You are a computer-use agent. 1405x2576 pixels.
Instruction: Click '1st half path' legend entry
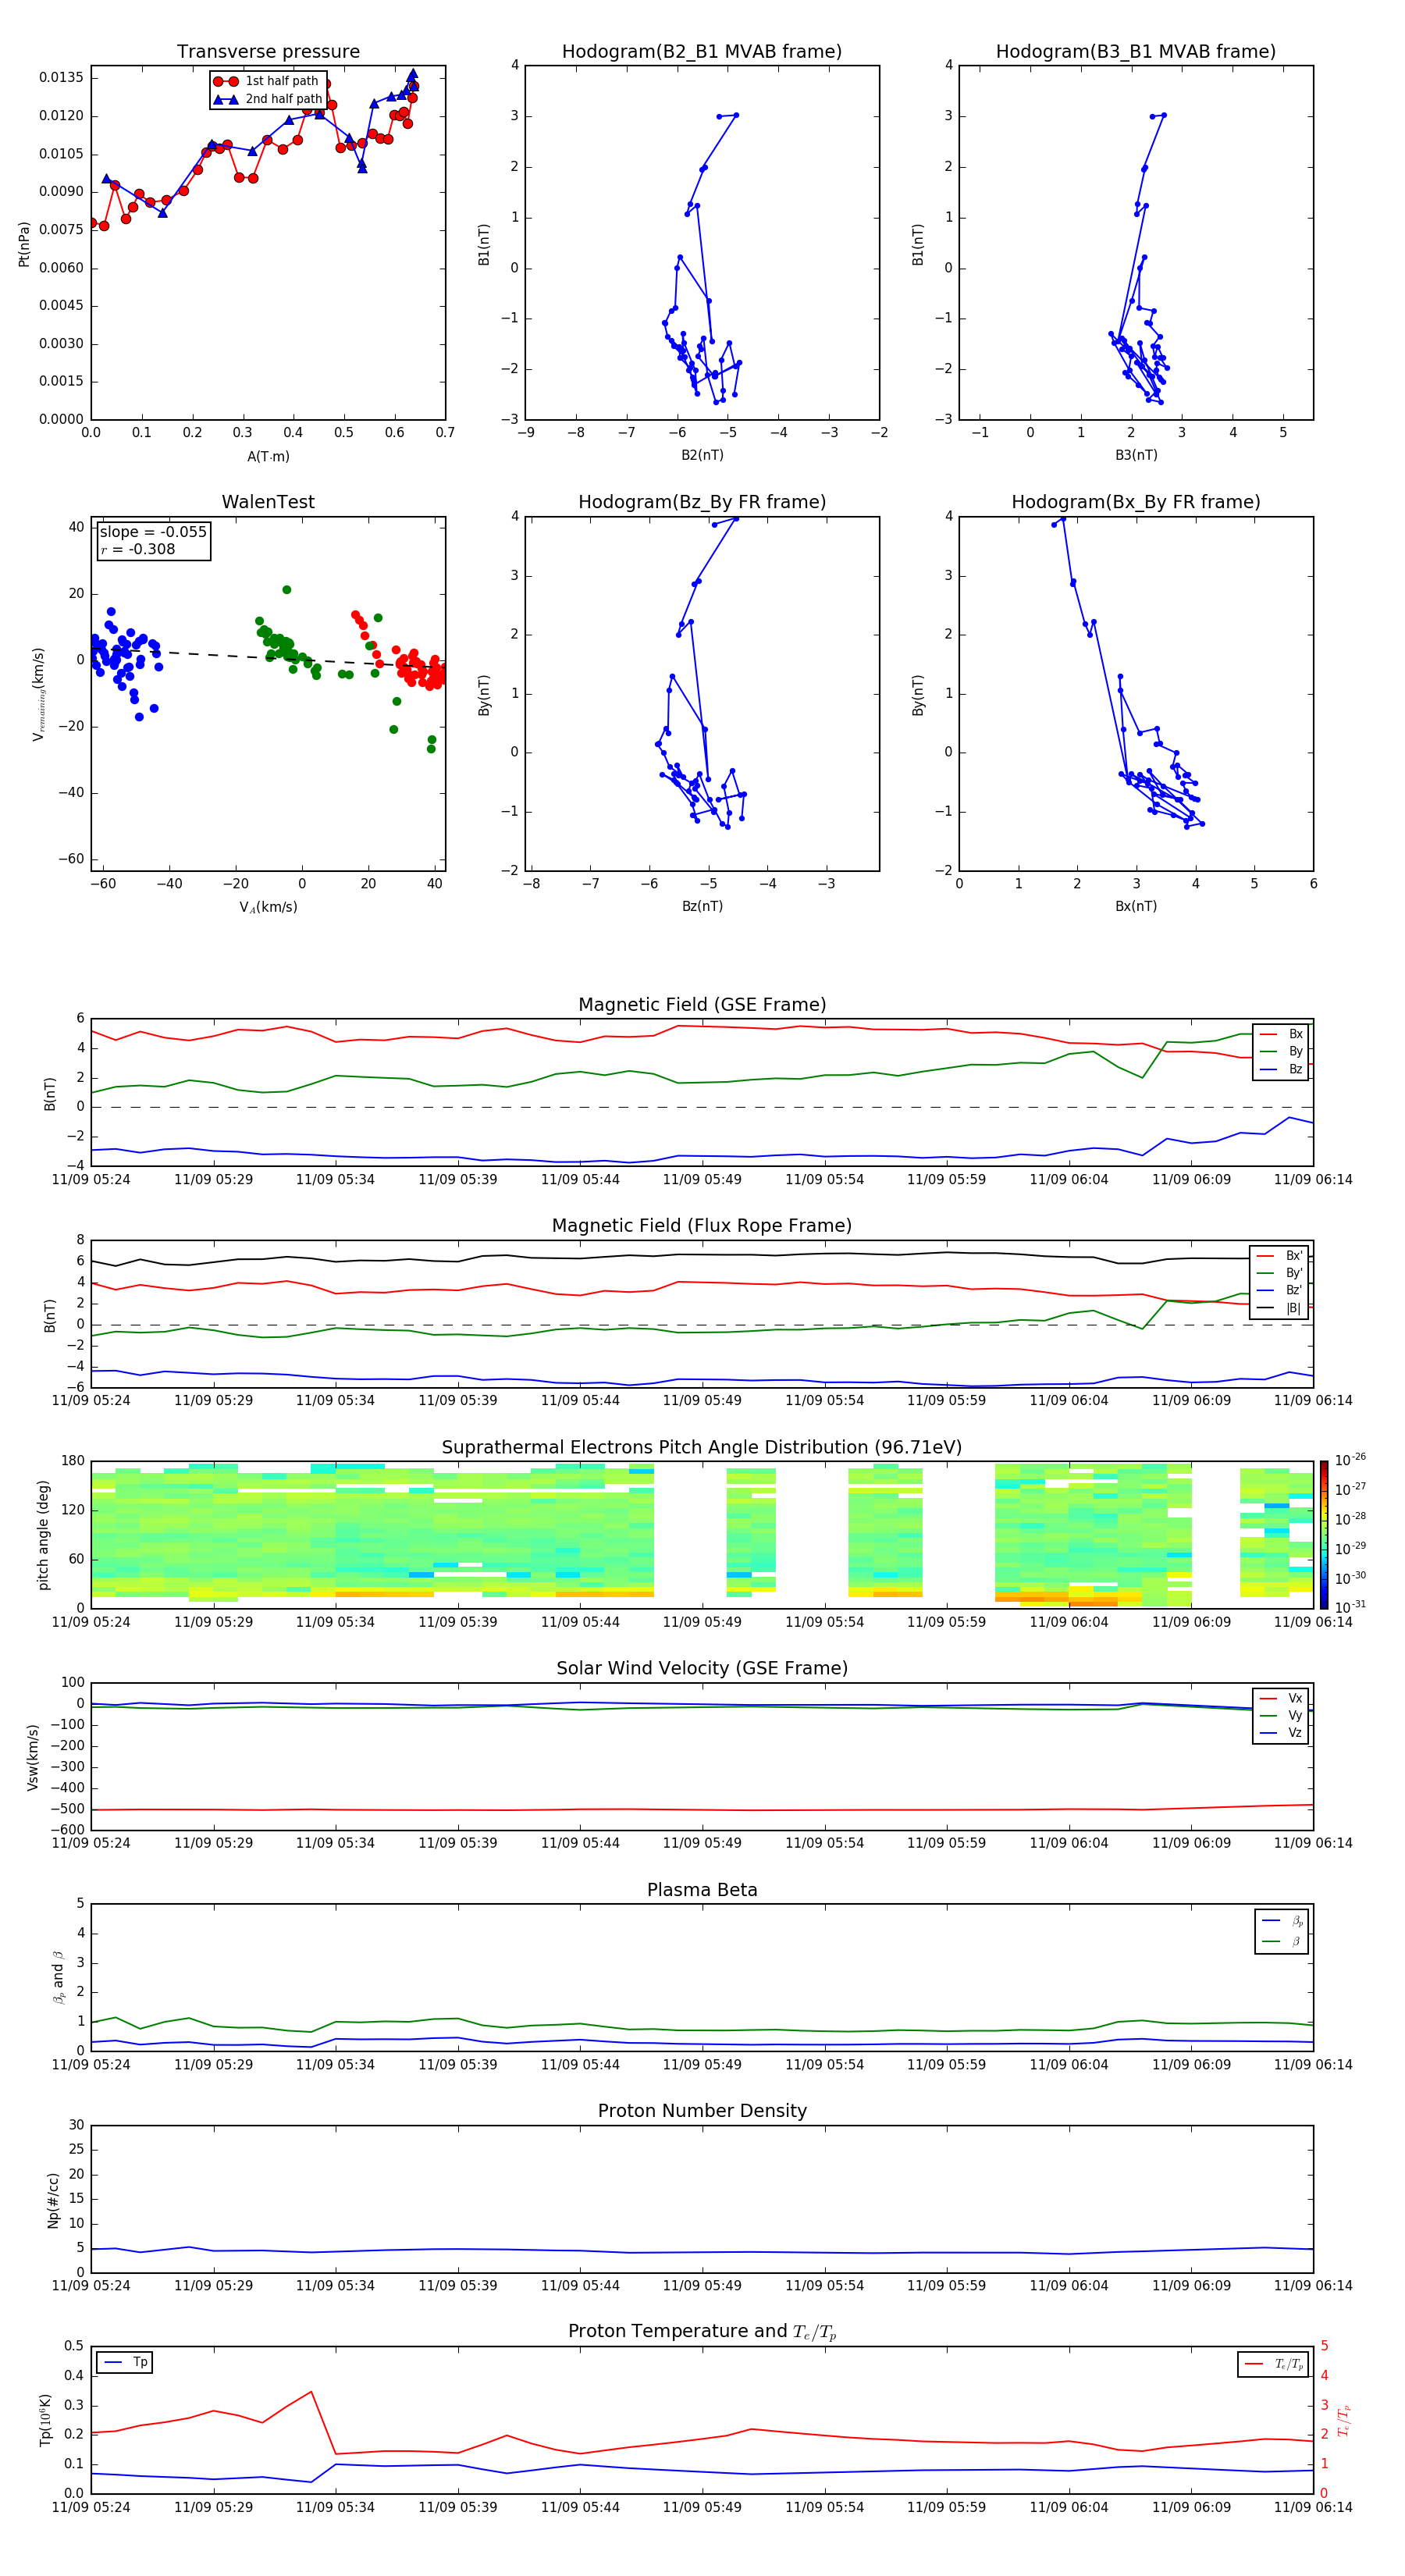click(x=266, y=81)
